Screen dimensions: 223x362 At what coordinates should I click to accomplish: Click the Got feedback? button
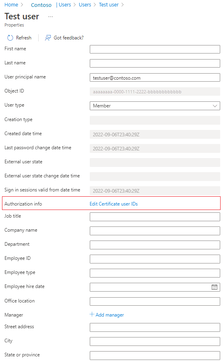click(x=64, y=38)
